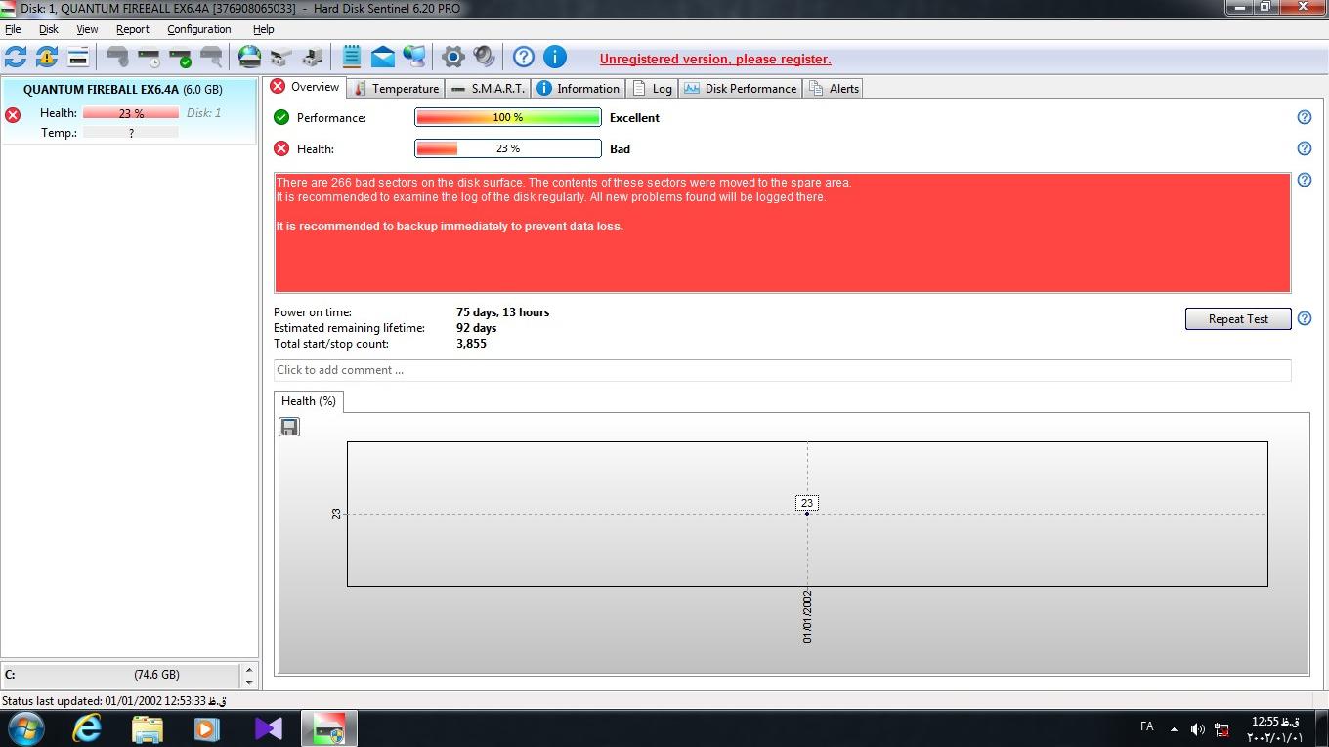
Task: Open the Report menu
Action: [x=133, y=29]
